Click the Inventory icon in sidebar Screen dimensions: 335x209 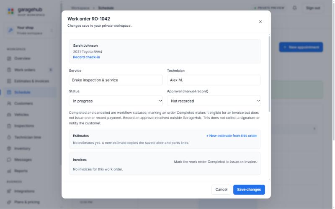tap(9, 148)
